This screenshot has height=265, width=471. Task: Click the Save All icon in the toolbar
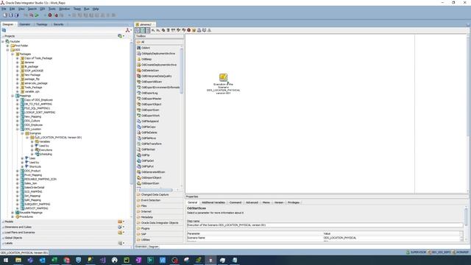(16, 15)
